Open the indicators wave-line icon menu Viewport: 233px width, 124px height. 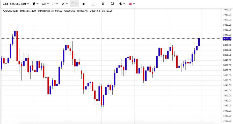point(64,4)
